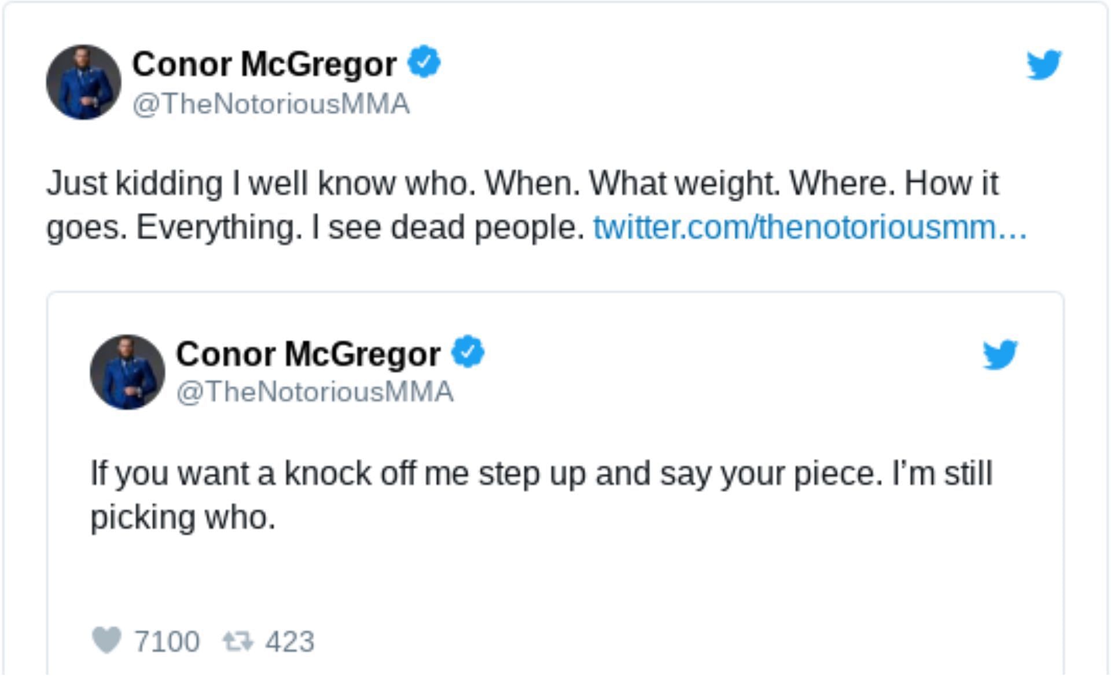Screen dimensions: 1111x694
Task: Open the @TheNotoriousMMA handle on the main tweet
Action: 271,104
